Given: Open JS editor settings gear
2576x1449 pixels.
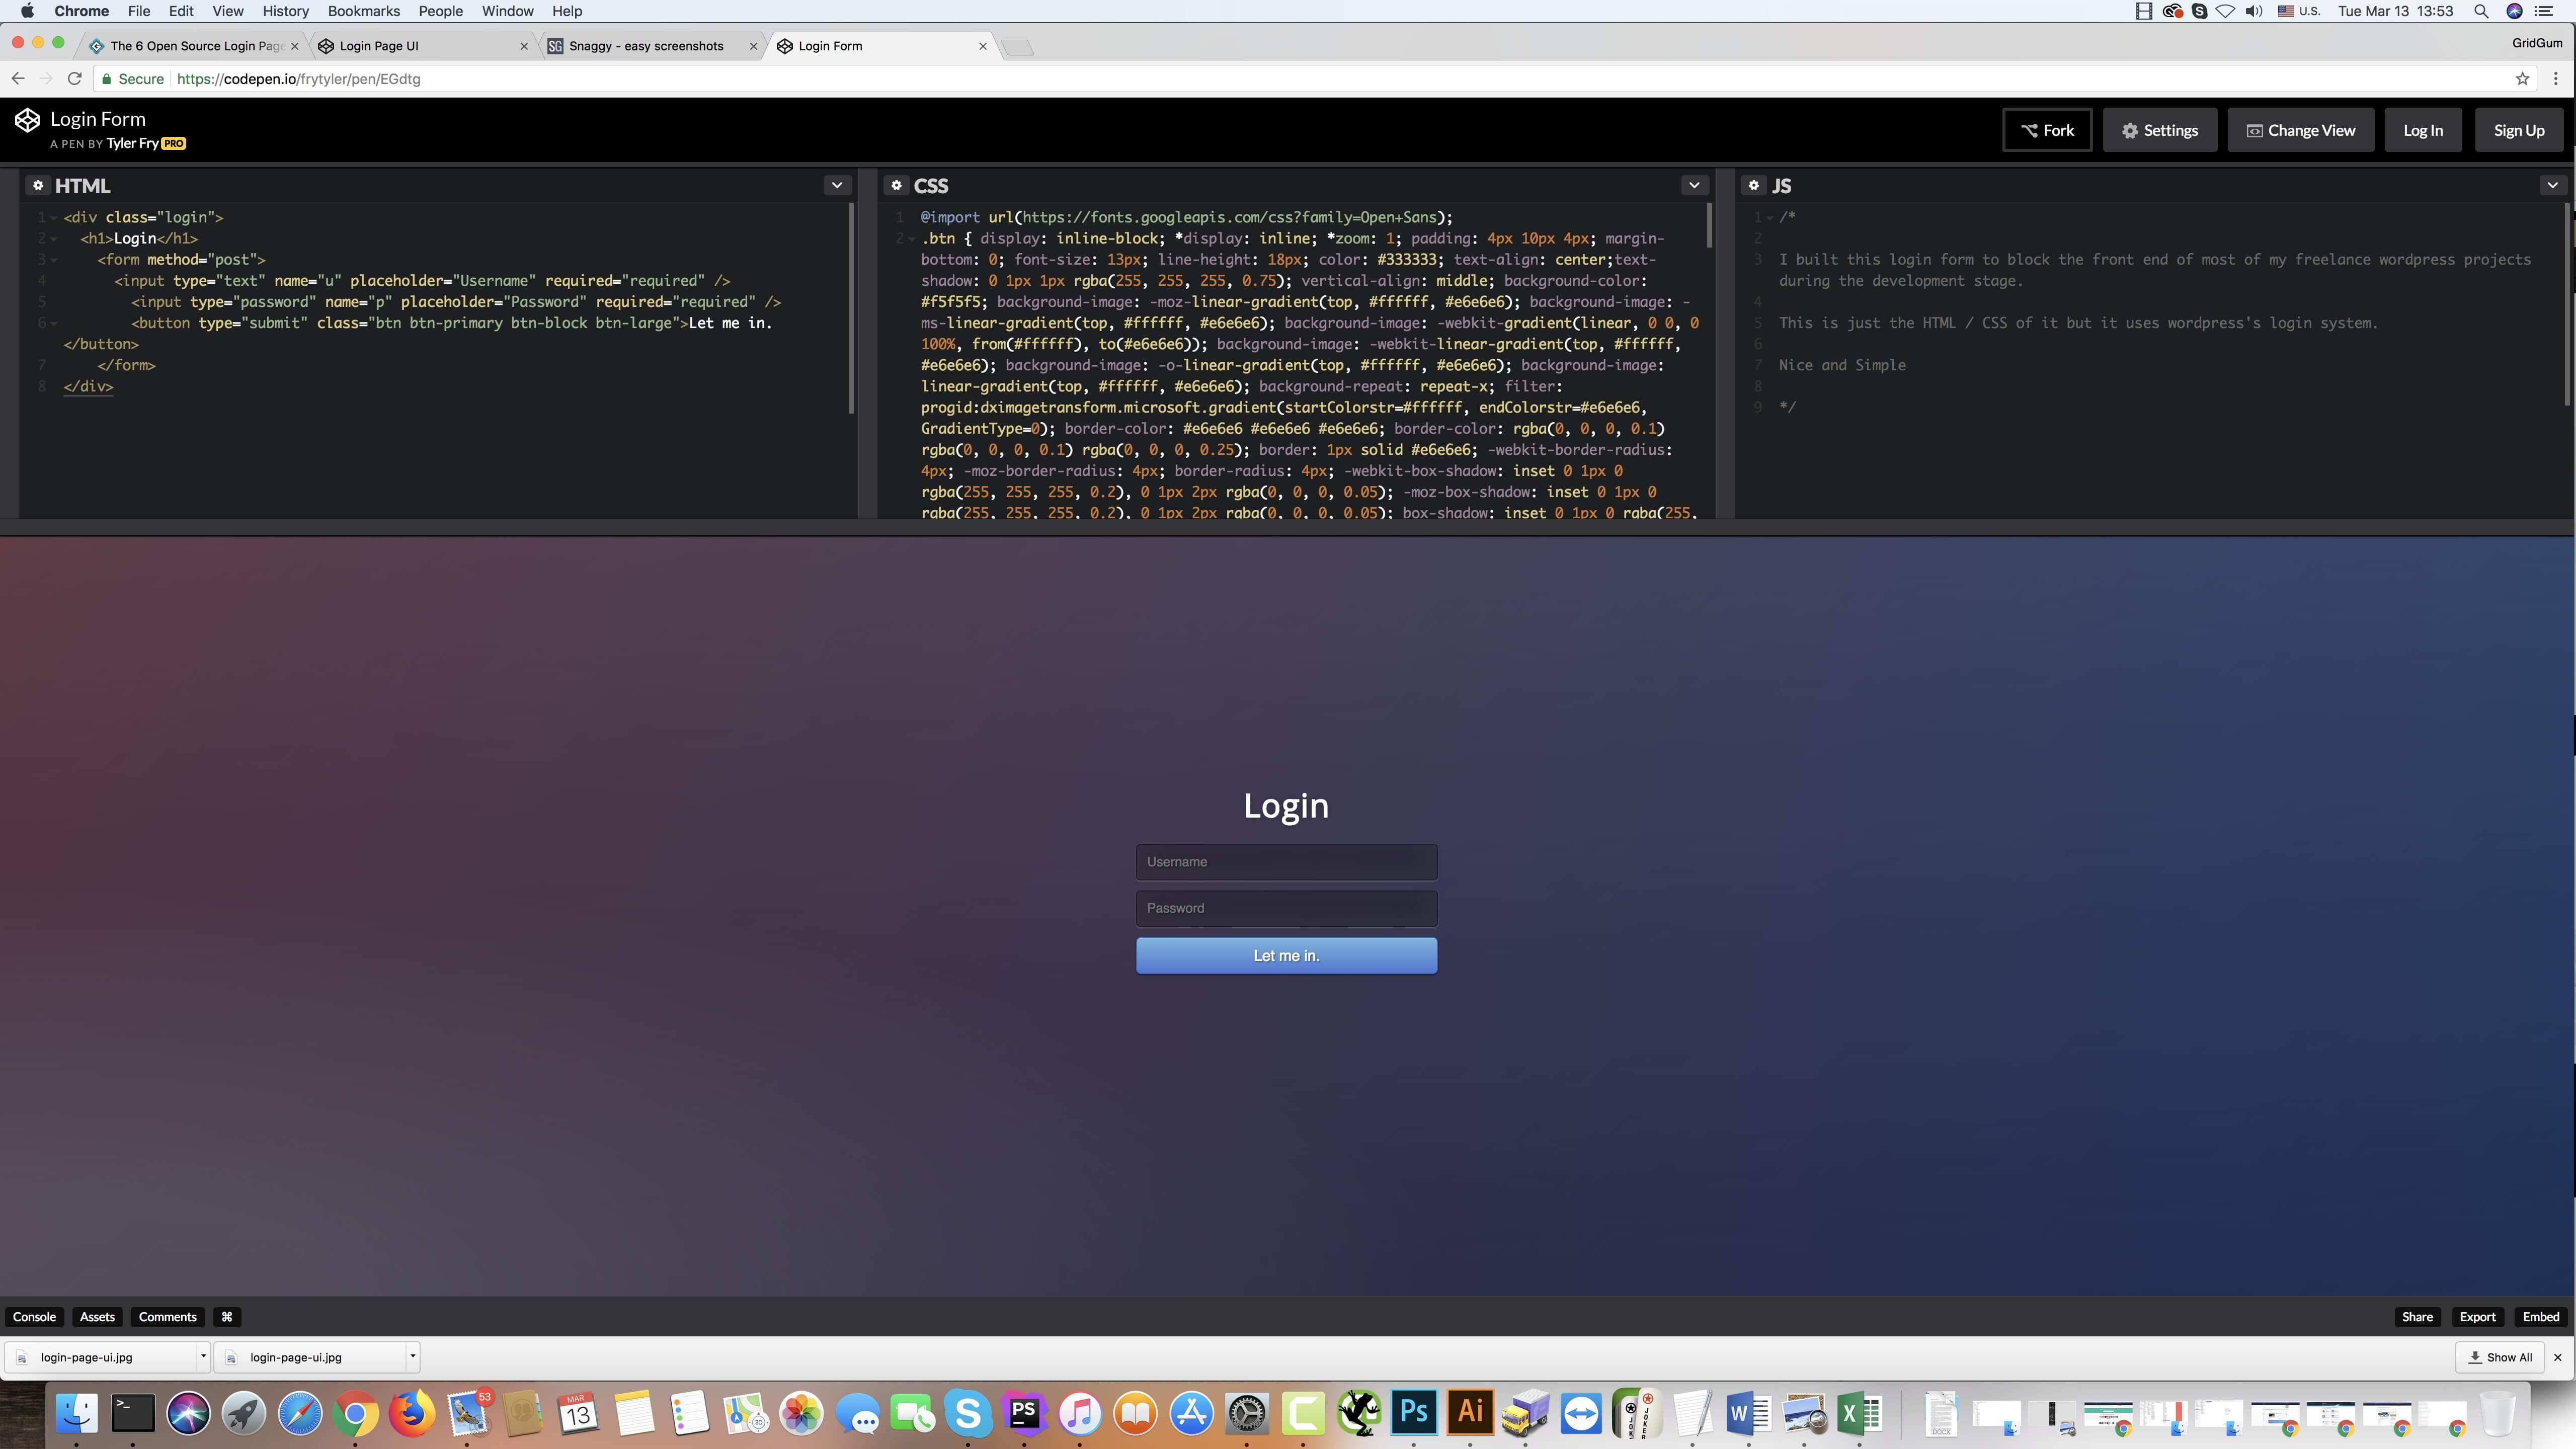Looking at the screenshot, I should [x=1754, y=186].
